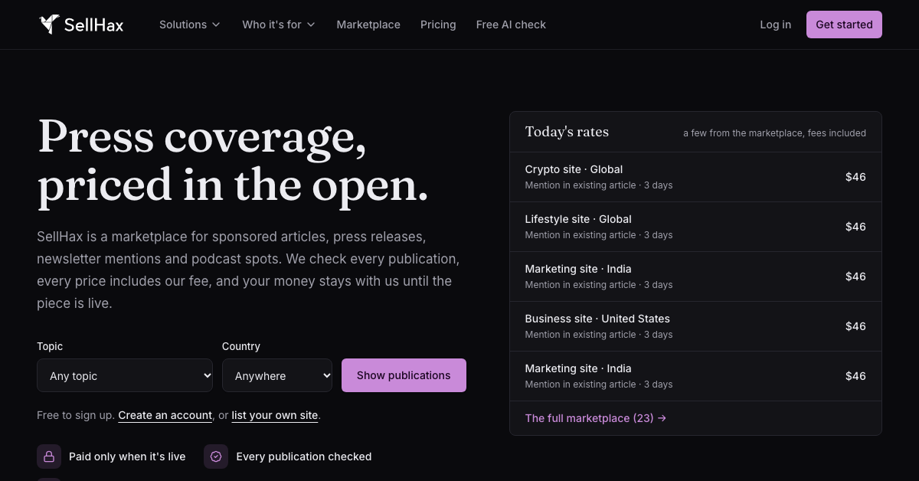Viewport: 919px width, 481px height.
Task: Open The full marketplace (23) link
Action: pos(596,418)
